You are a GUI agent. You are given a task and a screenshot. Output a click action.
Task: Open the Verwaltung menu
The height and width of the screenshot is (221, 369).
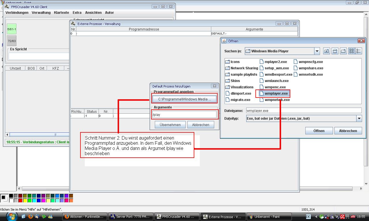pos(41,13)
